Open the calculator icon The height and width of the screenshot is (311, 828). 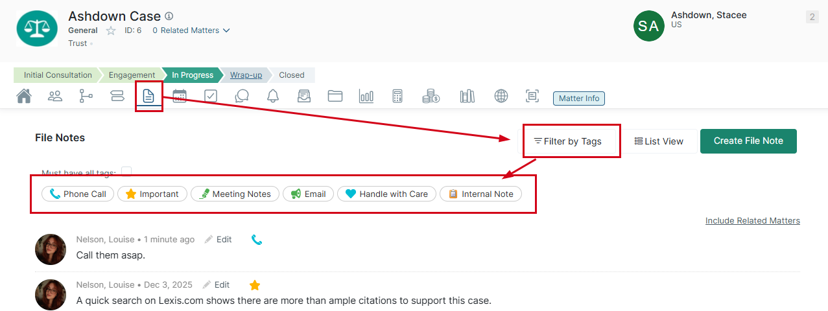pyautogui.click(x=397, y=97)
